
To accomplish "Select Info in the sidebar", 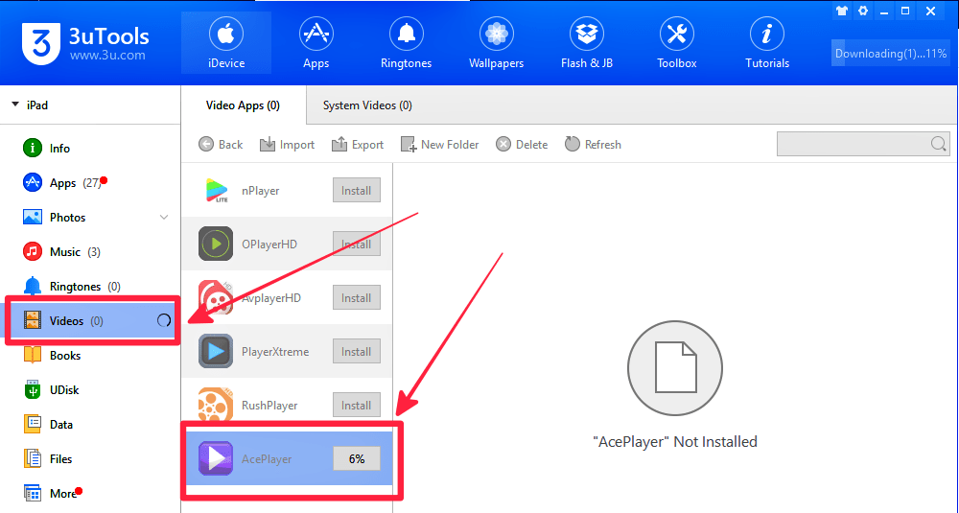I will coord(88,148).
